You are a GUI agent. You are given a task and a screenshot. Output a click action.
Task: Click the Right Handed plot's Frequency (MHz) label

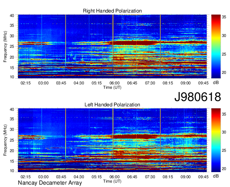5,46
